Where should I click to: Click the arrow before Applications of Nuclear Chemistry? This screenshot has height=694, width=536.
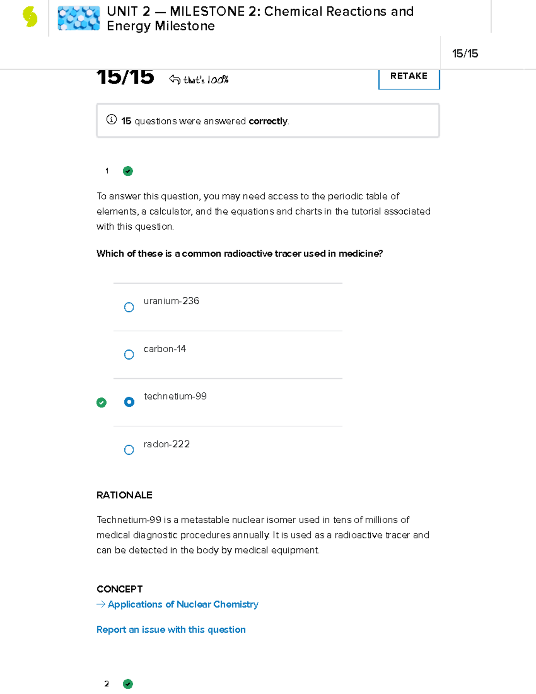click(101, 604)
